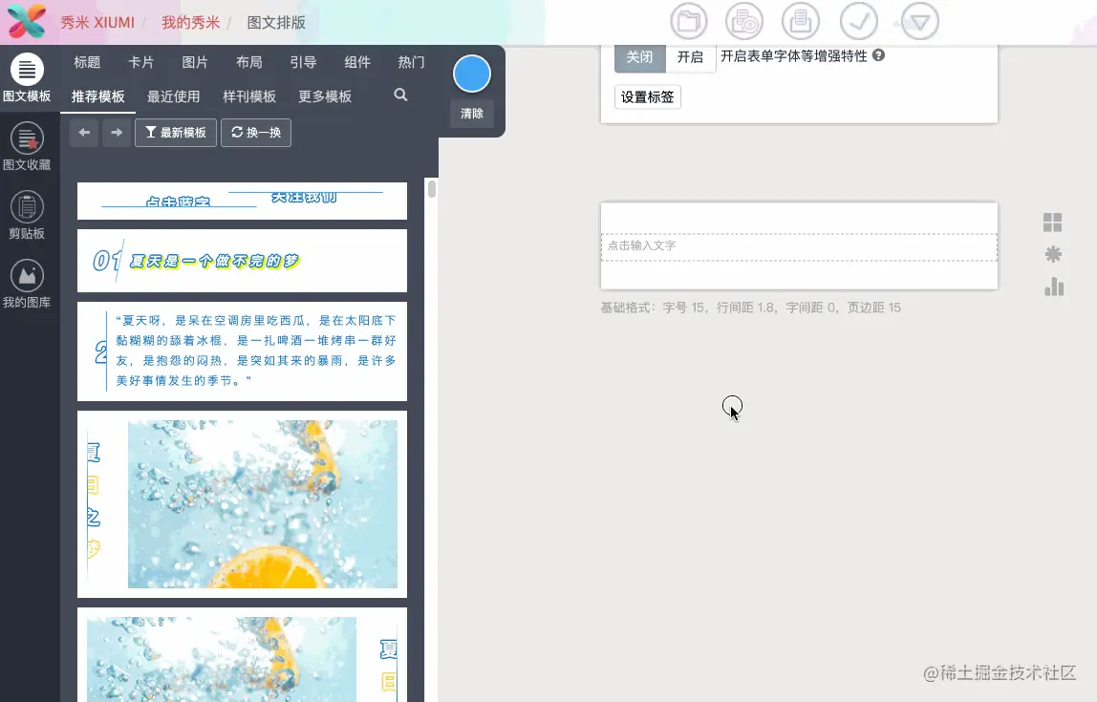Click the checkmark toolbar icon
1097x702 pixels.
858,21
